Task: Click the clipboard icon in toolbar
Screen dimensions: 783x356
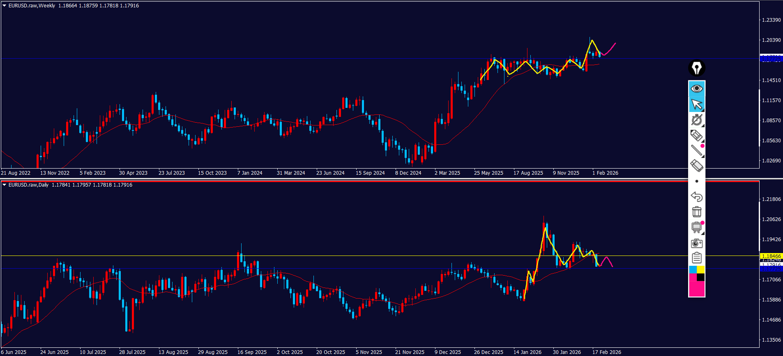Action: [x=696, y=258]
